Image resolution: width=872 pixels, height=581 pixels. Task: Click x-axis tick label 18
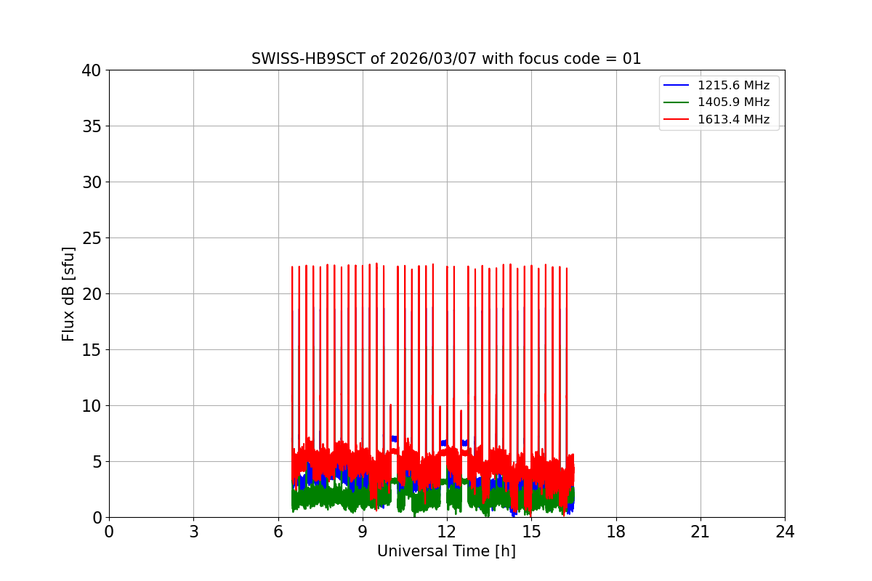coord(616,532)
